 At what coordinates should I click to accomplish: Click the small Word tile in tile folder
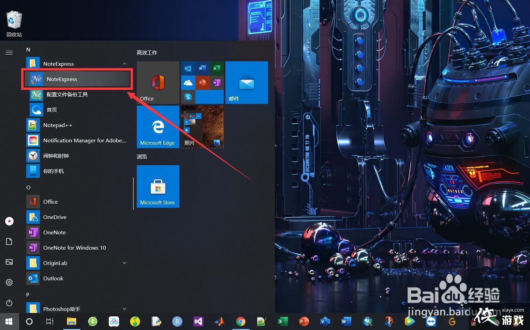(x=202, y=68)
